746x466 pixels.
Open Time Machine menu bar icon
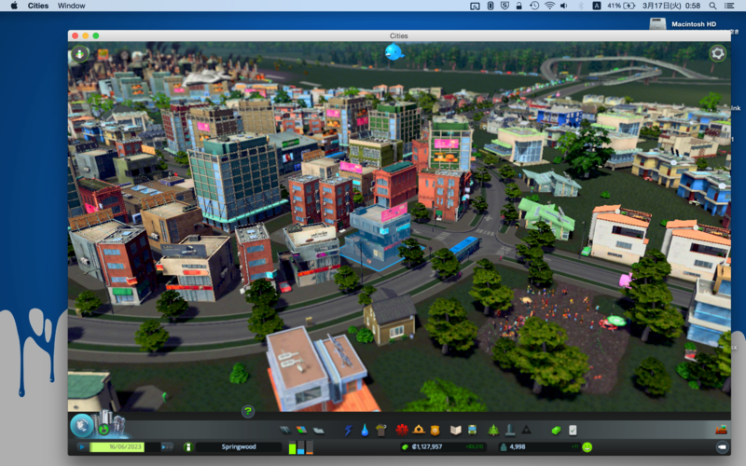pos(534,6)
